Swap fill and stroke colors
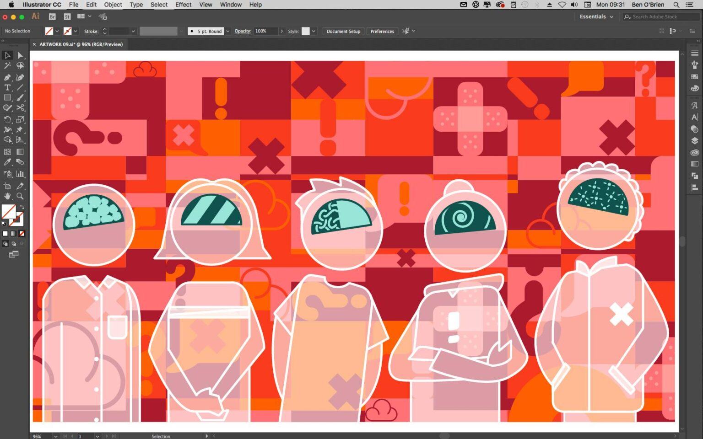 [22, 207]
